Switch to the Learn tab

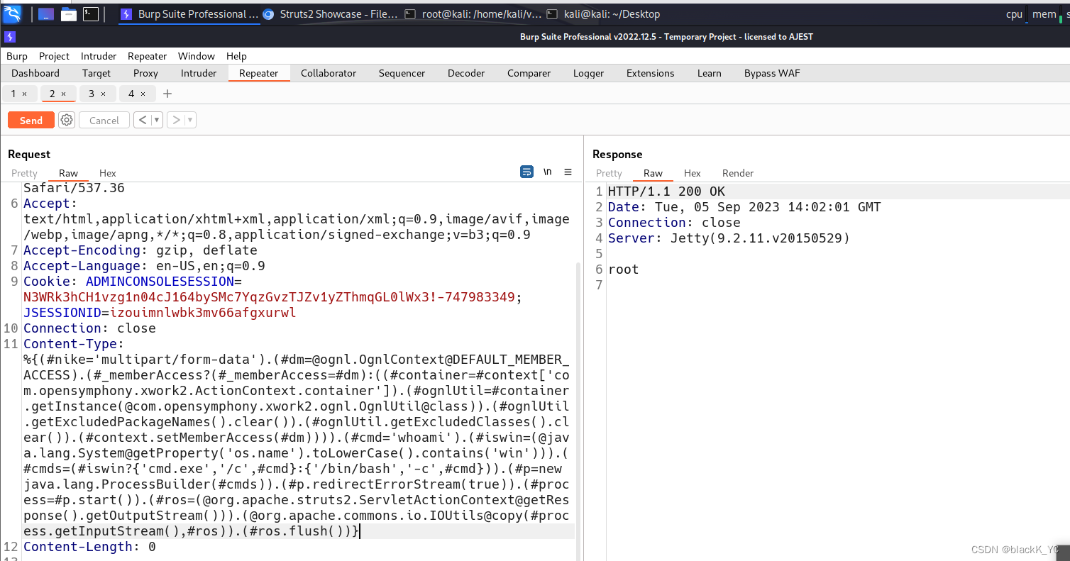tap(709, 73)
